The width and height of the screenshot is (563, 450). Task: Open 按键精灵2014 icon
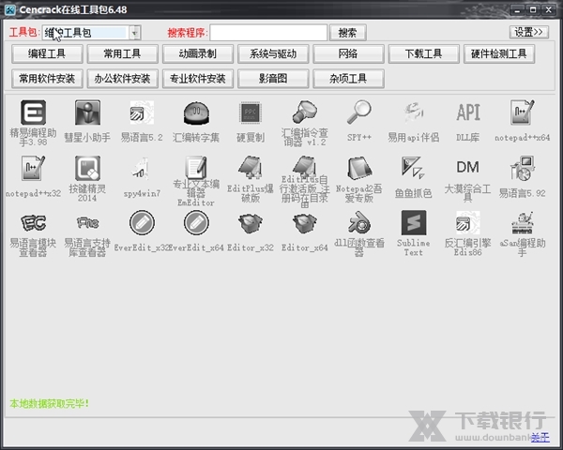[x=87, y=168]
